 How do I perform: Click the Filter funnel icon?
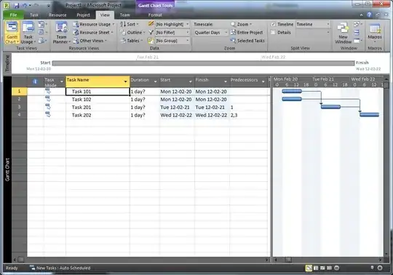151,32
